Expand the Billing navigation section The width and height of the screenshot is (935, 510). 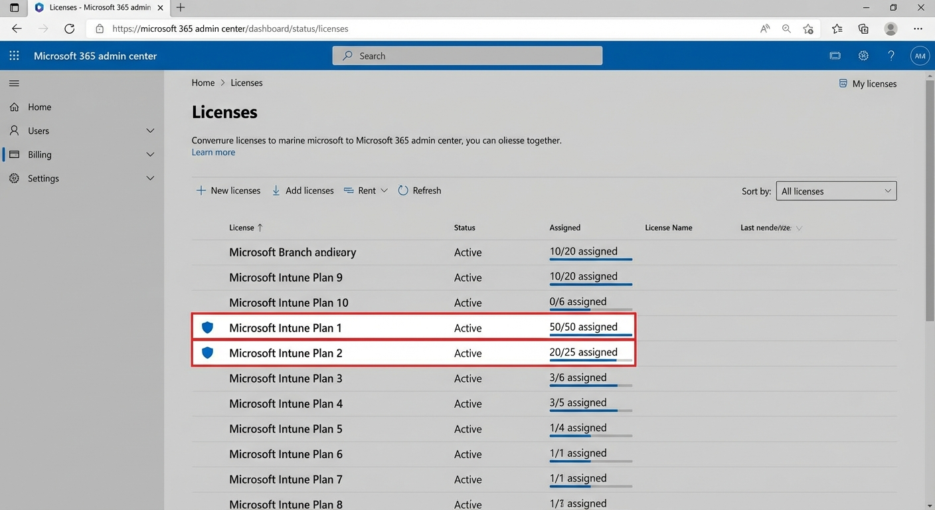click(150, 155)
